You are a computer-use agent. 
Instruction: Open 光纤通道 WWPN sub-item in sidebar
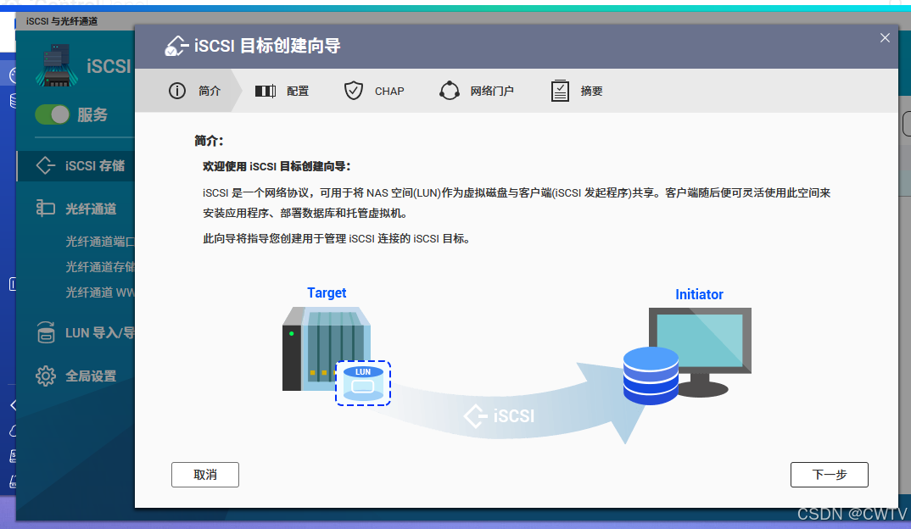click(x=99, y=292)
